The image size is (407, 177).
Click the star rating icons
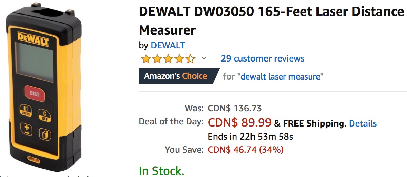pos(168,59)
